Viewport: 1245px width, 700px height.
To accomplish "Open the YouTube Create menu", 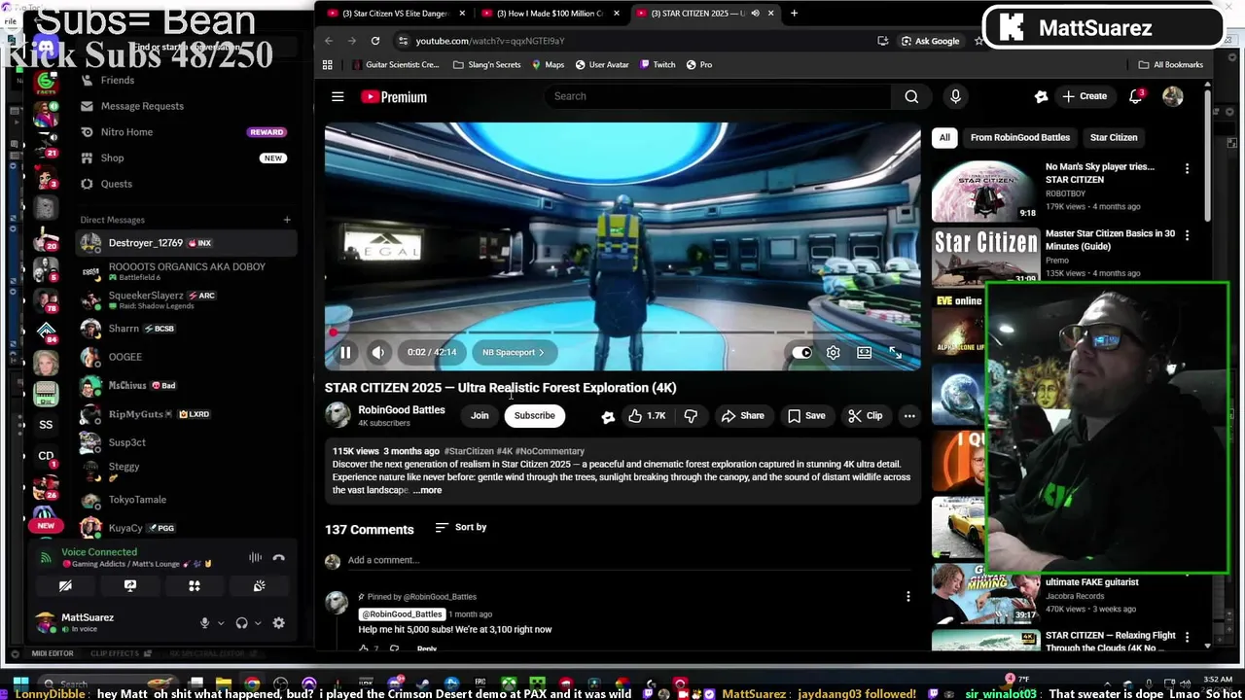I will point(1085,96).
